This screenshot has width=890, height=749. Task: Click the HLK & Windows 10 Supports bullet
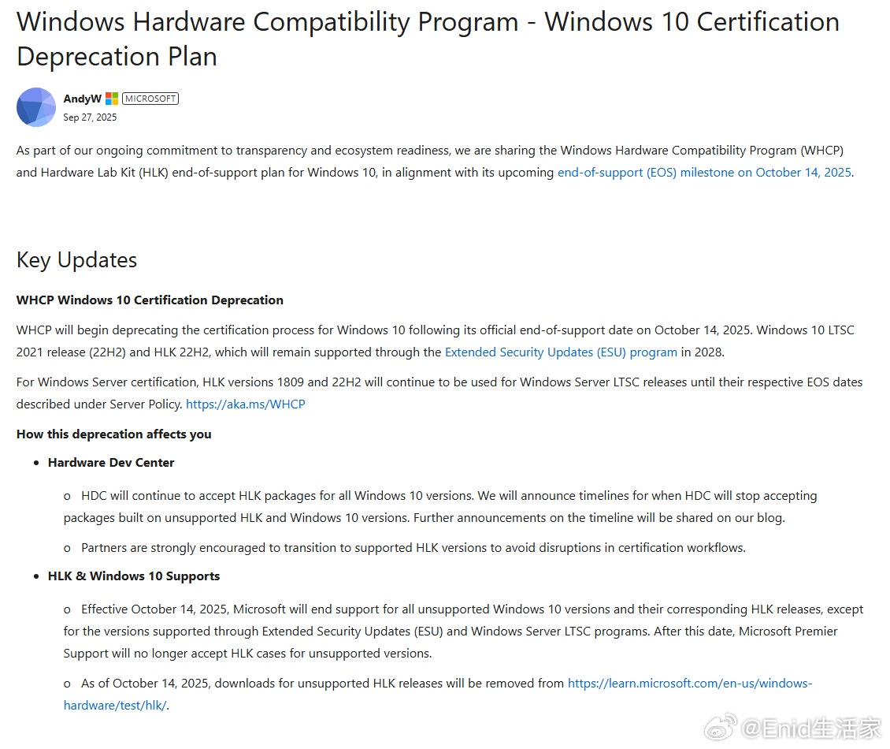pyautogui.click(x=133, y=576)
